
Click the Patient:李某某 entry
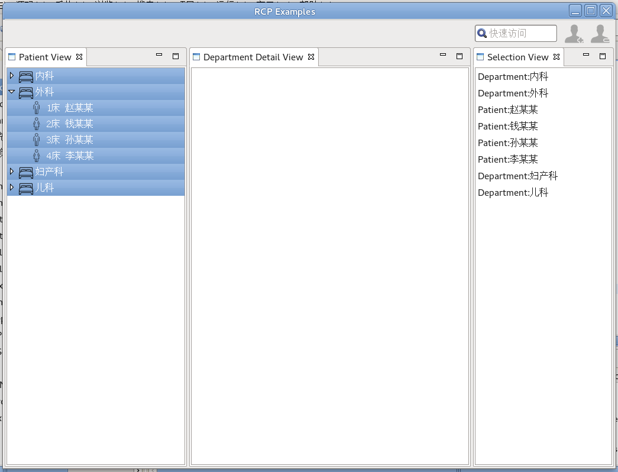(x=507, y=159)
